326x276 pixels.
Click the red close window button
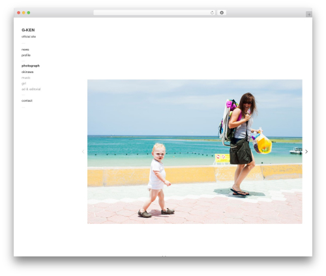(19, 12)
